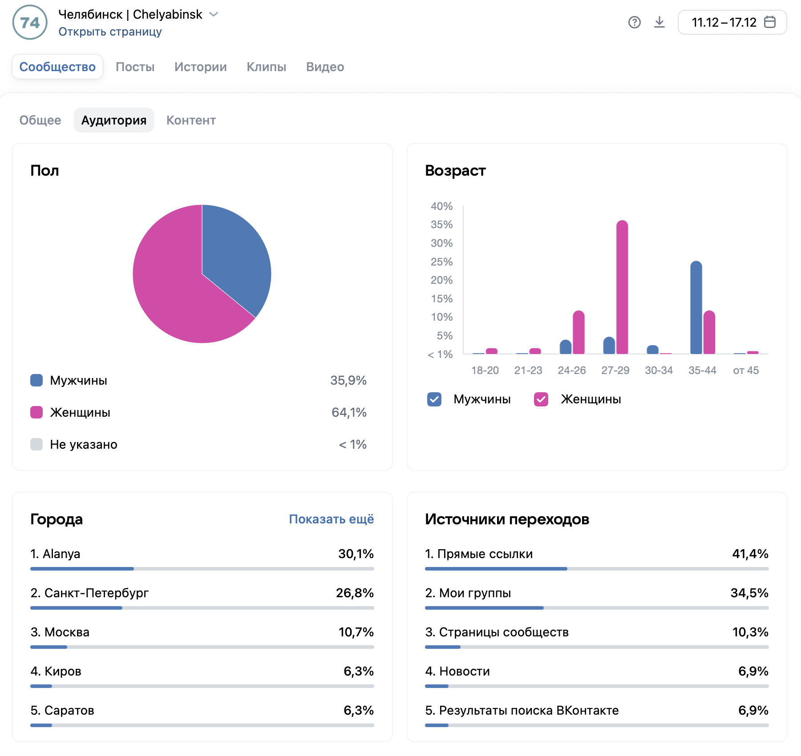Screen dimensions: 801x756
Task: Uncheck the Мужчины checkbox in age chart
Action: (x=434, y=399)
